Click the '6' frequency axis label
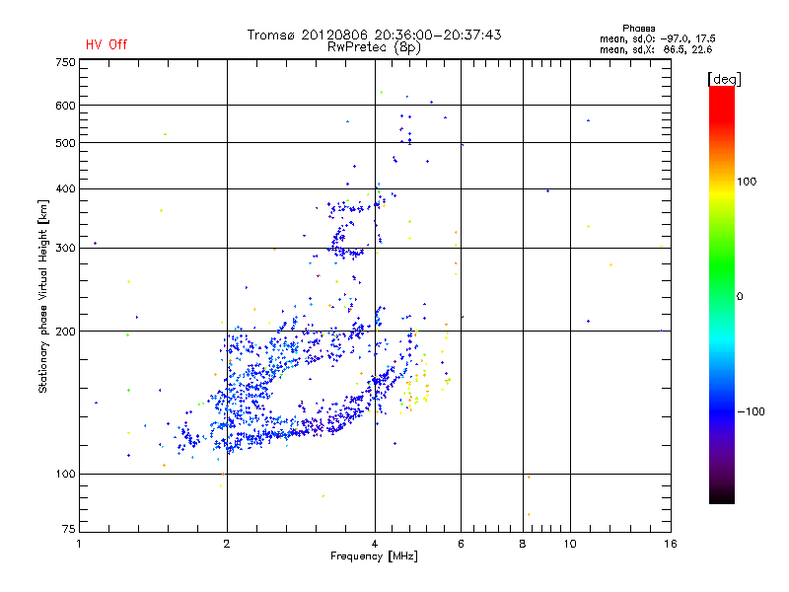This screenshot has width=789, height=592. click(461, 544)
